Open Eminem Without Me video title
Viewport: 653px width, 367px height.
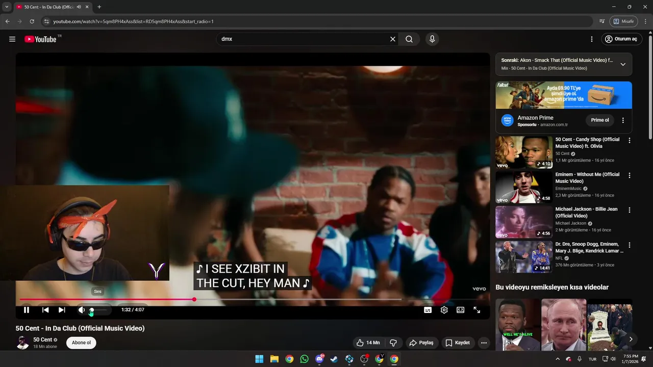587,178
